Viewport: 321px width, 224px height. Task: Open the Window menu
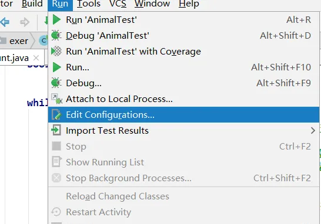(152, 4)
